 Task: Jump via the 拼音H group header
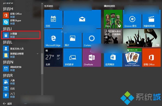click(x=8, y=9)
